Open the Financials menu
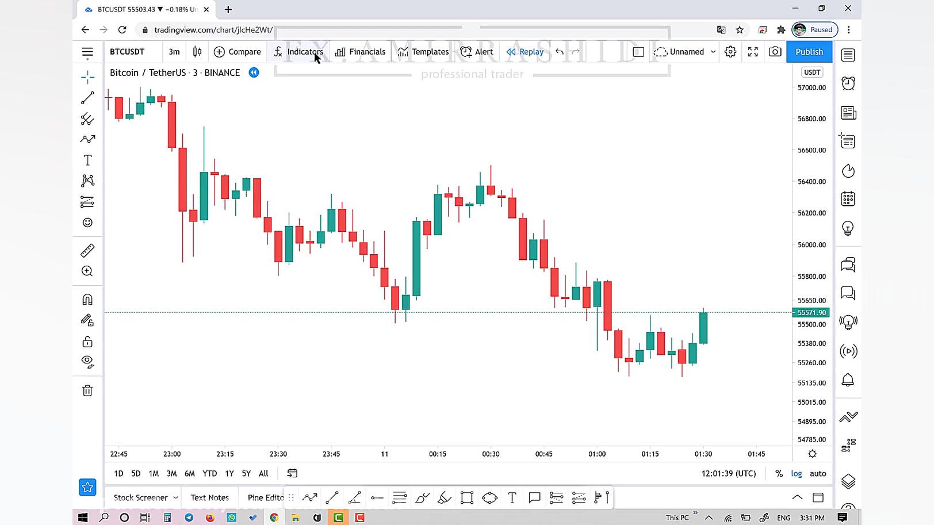 (360, 52)
